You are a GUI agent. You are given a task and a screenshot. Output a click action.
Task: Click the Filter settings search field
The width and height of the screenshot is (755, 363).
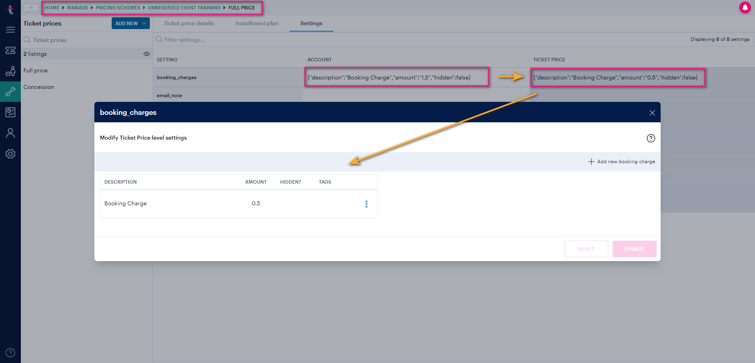point(185,39)
